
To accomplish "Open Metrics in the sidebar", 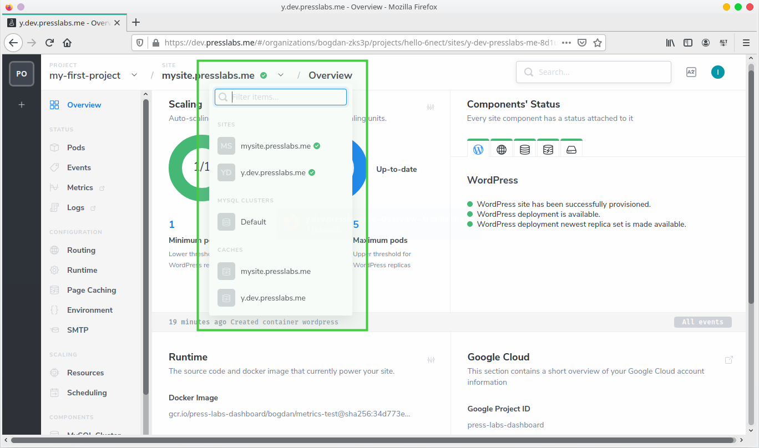I will (x=71, y=187).
